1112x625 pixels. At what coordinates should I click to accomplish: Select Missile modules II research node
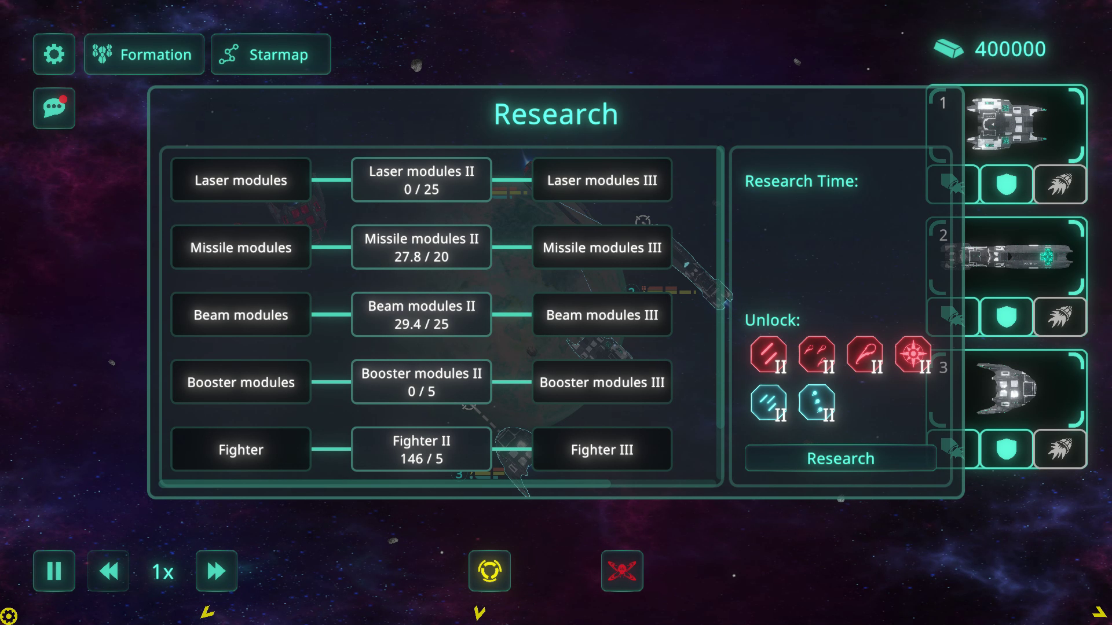click(x=421, y=247)
